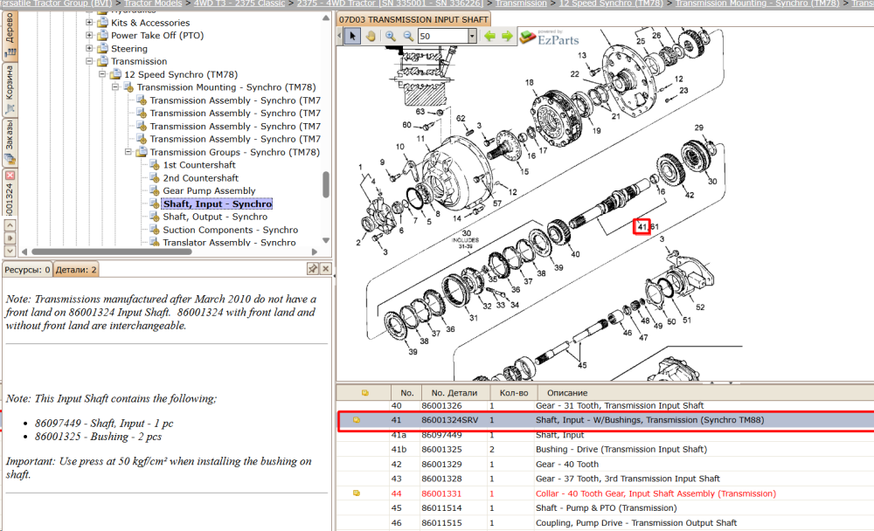Close the 001324 side tab with red X
This screenshot has height=531, width=874.
tap(10, 176)
